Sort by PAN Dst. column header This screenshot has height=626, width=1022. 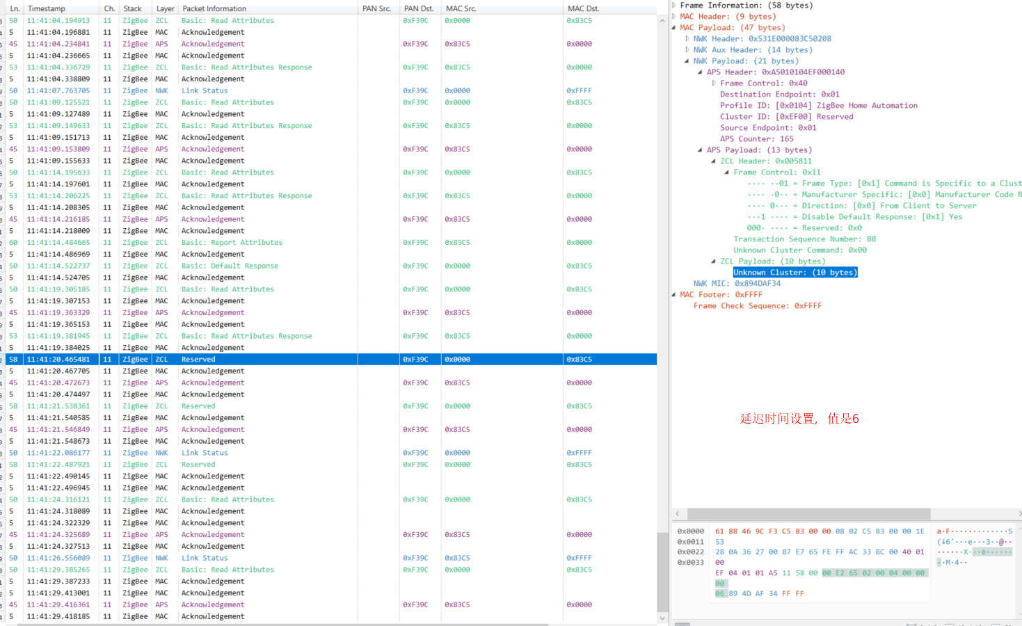coord(420,8)
